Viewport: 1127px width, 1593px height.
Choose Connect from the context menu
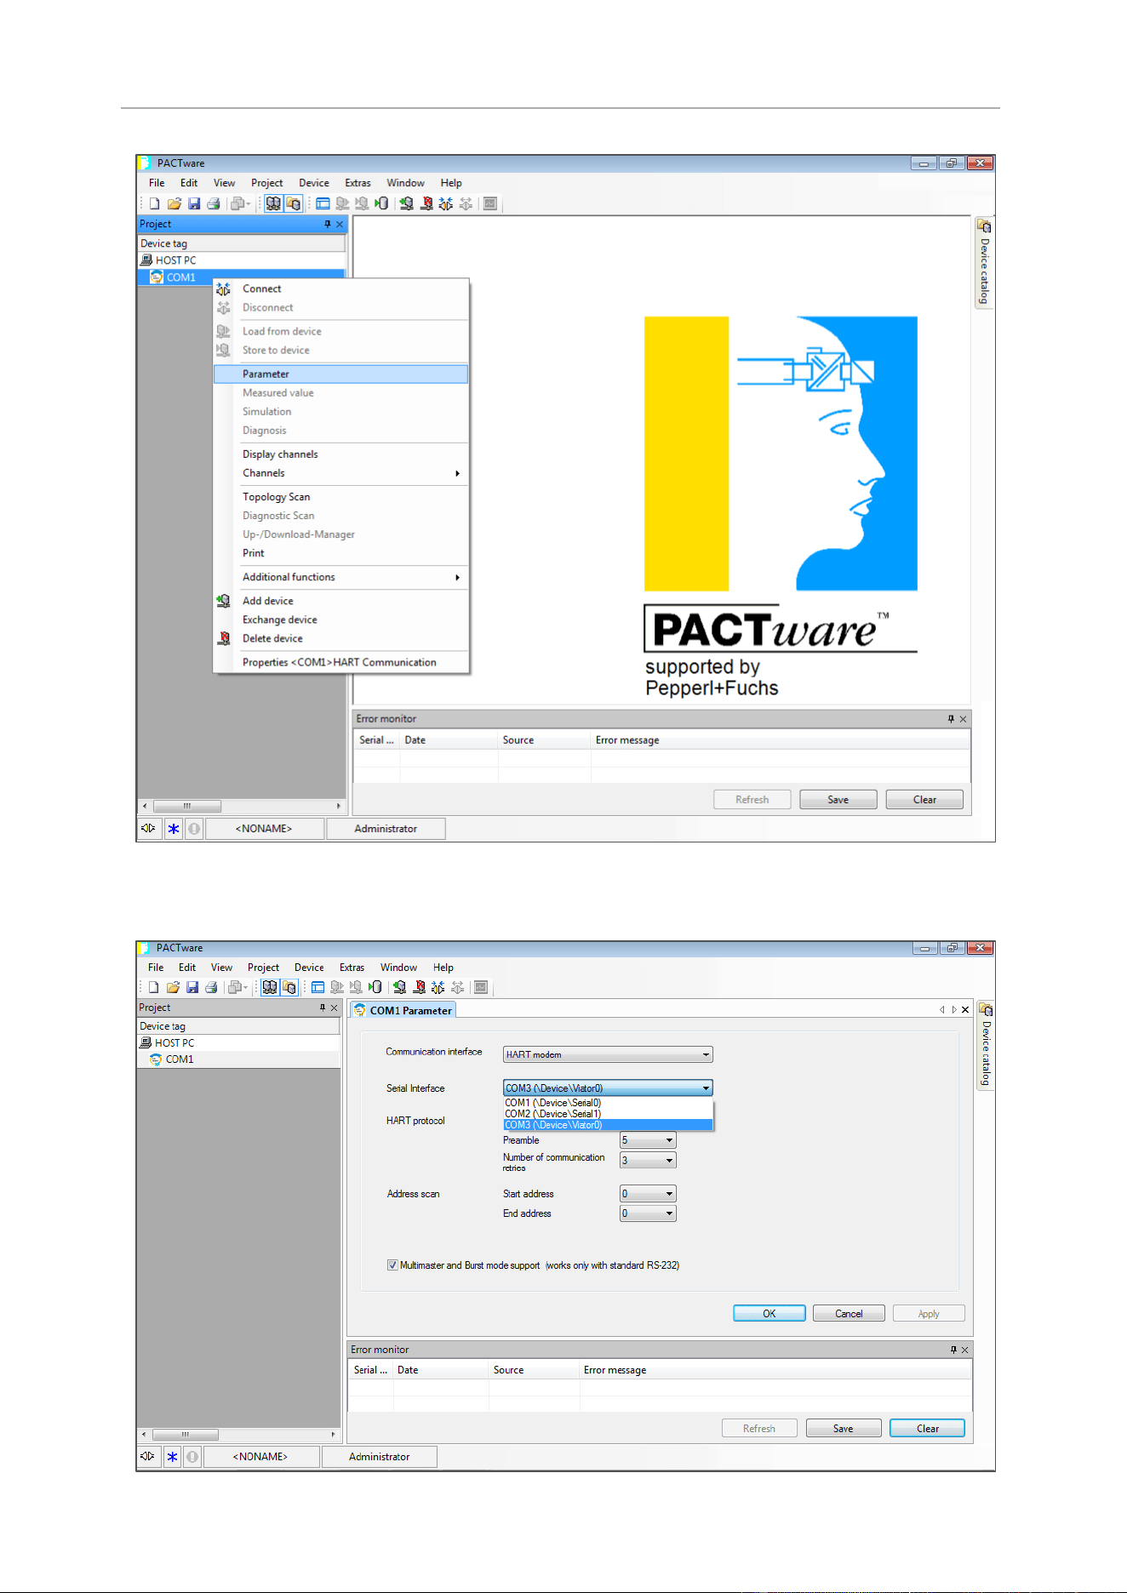340,289
